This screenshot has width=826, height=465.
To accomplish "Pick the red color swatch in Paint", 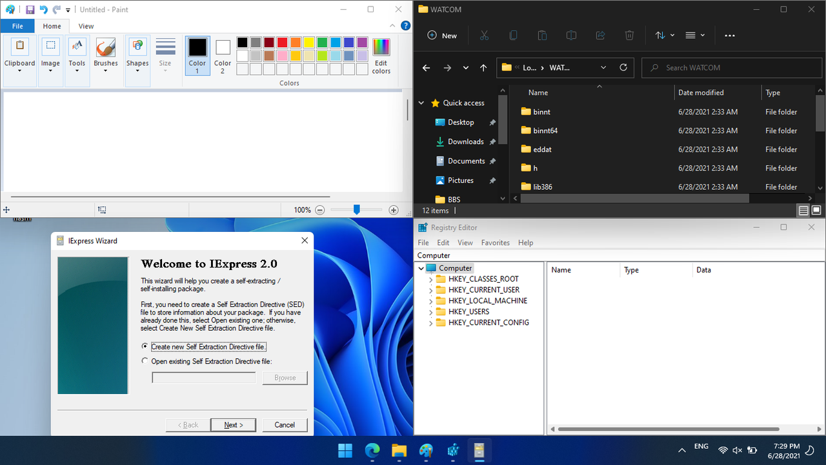I will pos(282,43).
